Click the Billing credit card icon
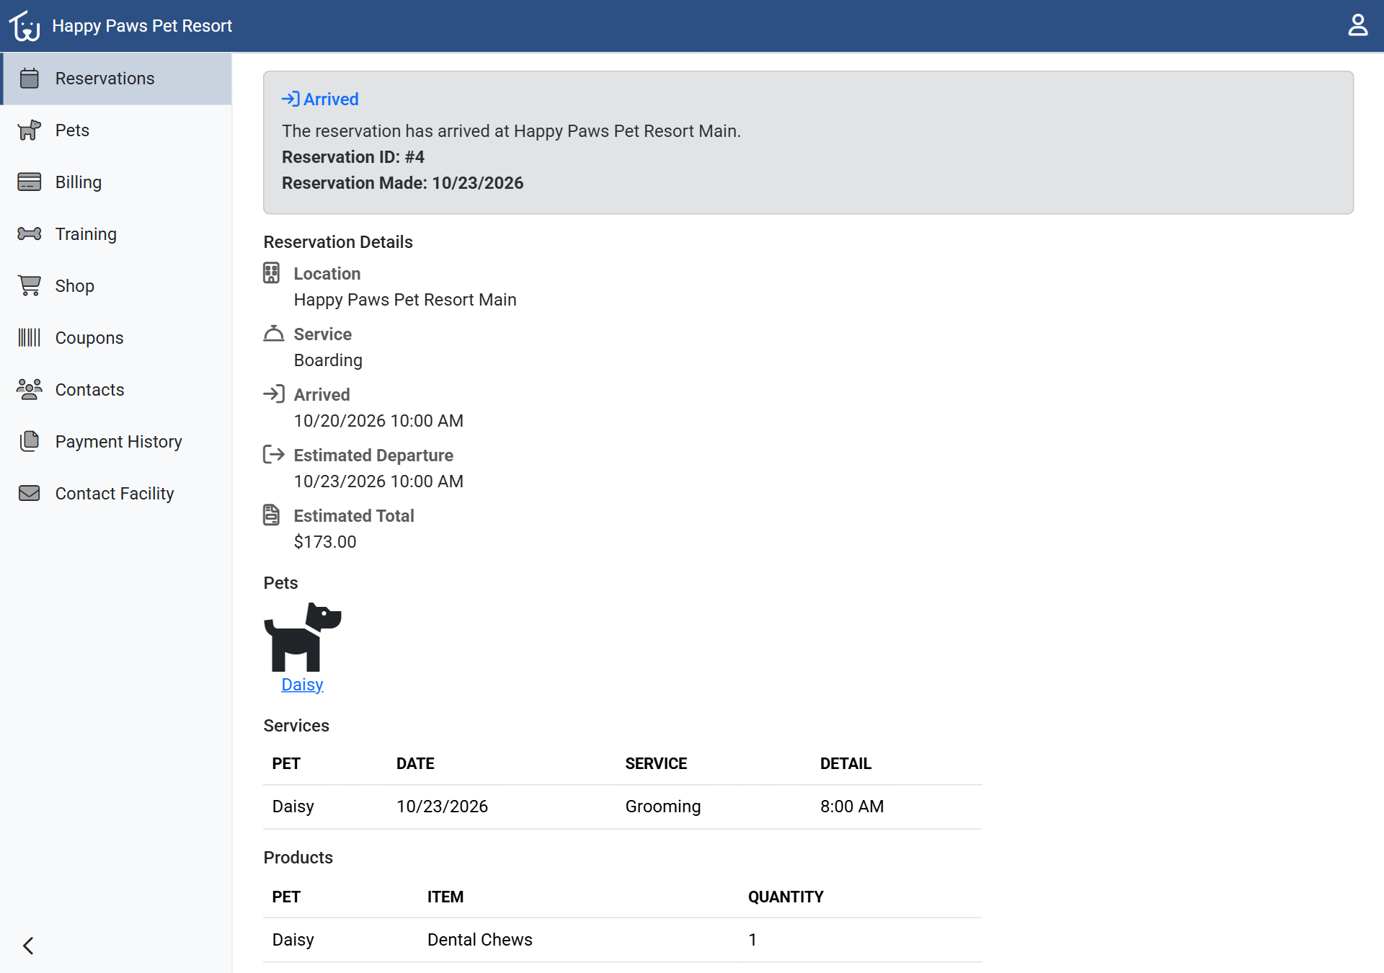The width and height of the screenshot is (1384, 973). pyautogui.click(x=30, y=182)
